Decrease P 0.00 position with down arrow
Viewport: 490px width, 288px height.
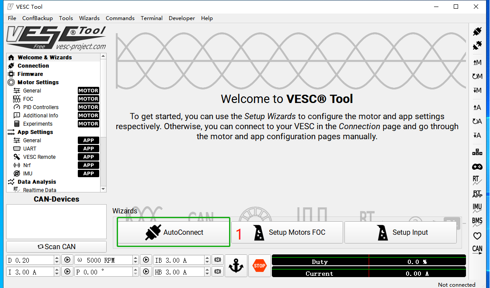point(136,274)
